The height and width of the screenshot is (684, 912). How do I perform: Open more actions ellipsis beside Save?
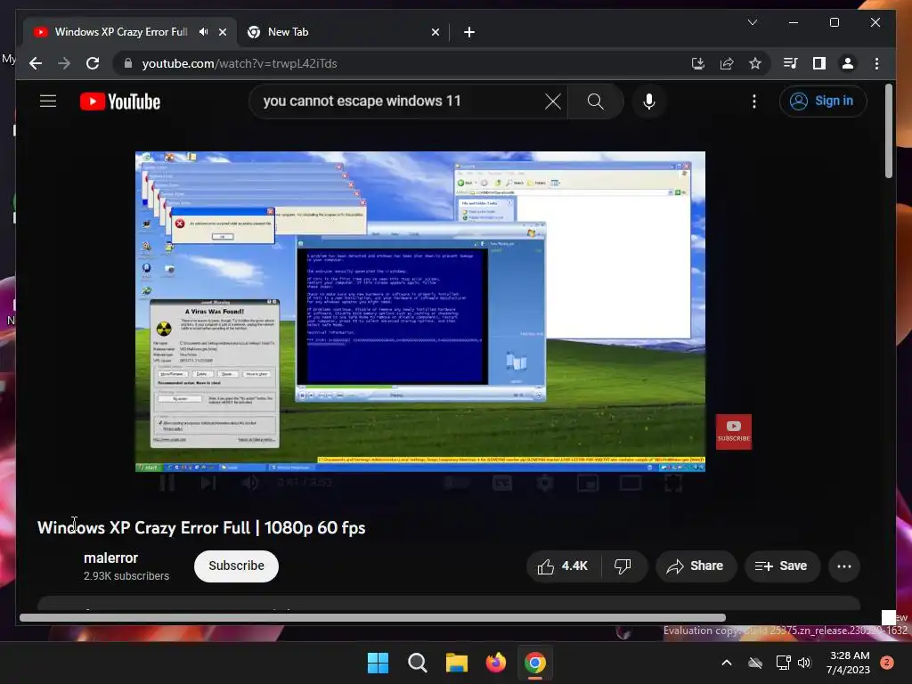844,566
